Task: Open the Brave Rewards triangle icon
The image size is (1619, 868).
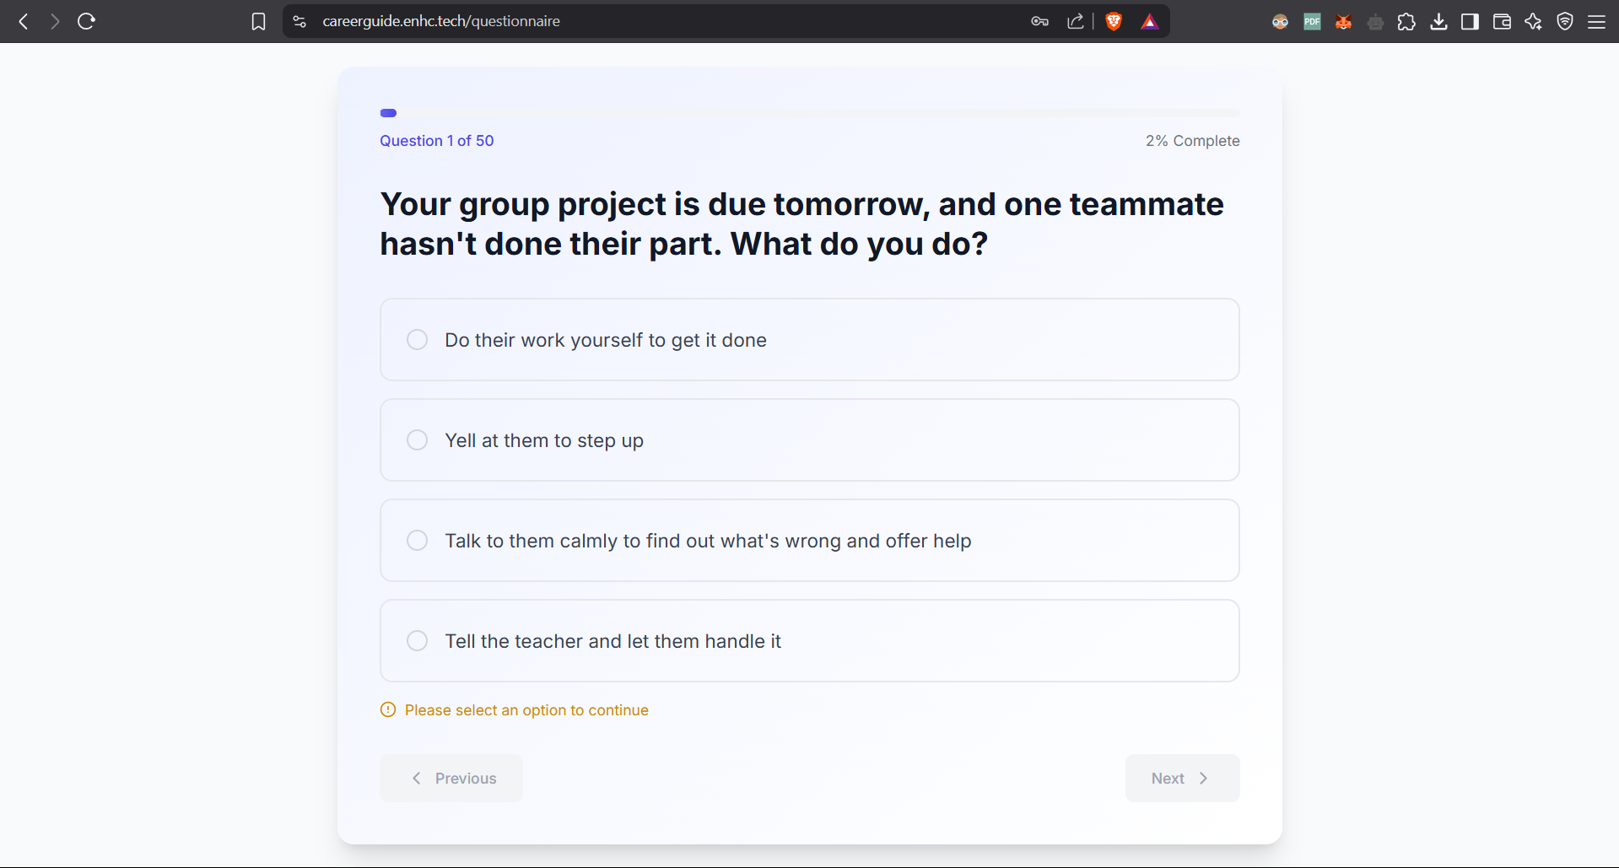Action: [x=1149, y=22]
